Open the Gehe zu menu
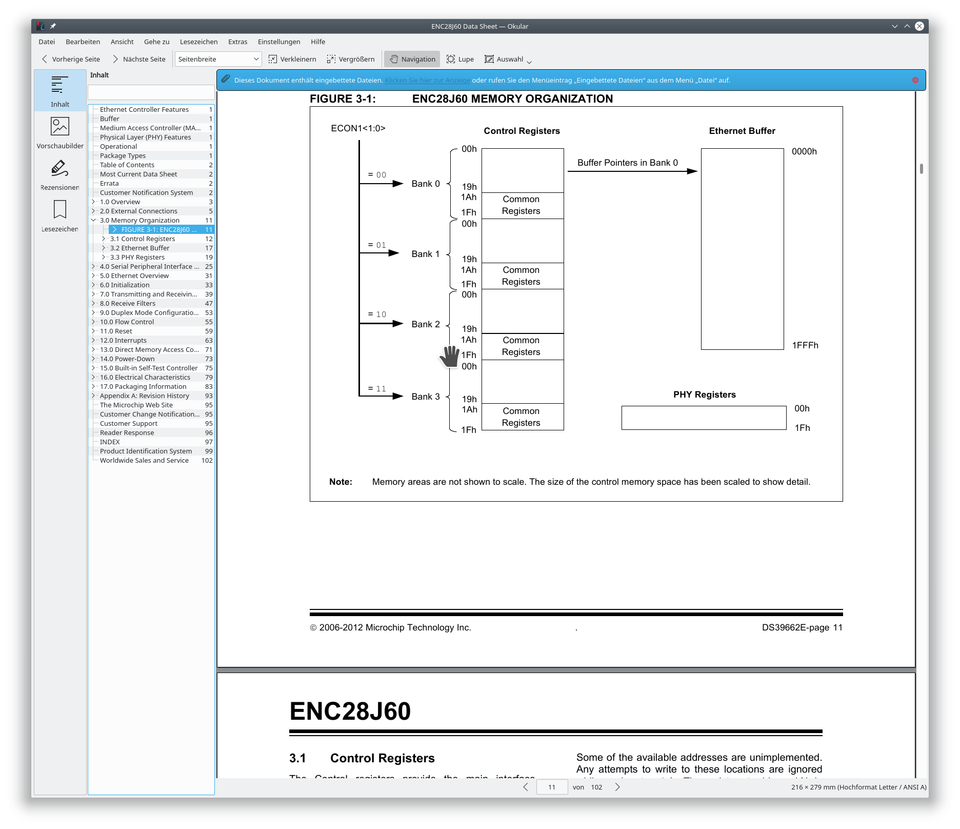This screenshot has width=960, height=829. [x=156, y=42]
